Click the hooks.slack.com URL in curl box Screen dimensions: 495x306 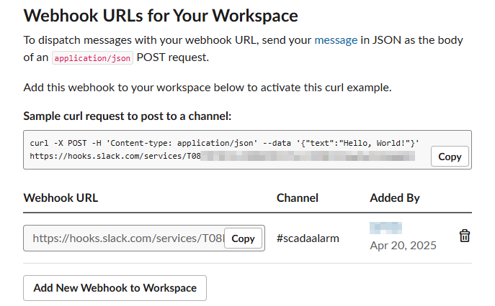click(222, 156)
